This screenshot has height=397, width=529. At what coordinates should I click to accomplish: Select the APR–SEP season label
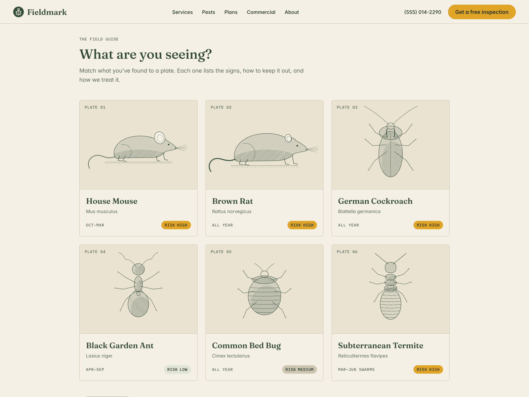(x=95, y=370)
